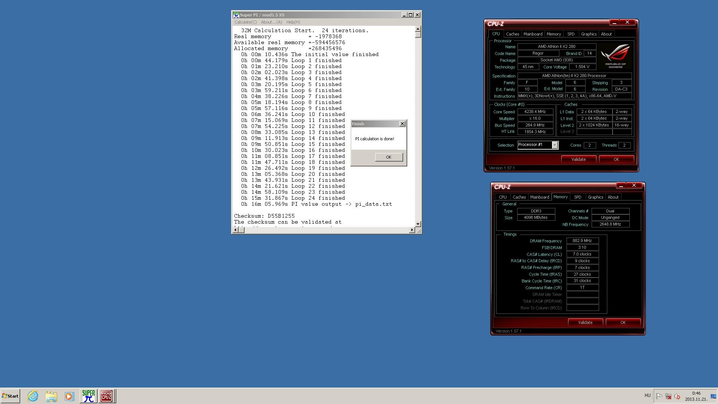Open the Help(H) menu in Super PI

pos(293,22)
